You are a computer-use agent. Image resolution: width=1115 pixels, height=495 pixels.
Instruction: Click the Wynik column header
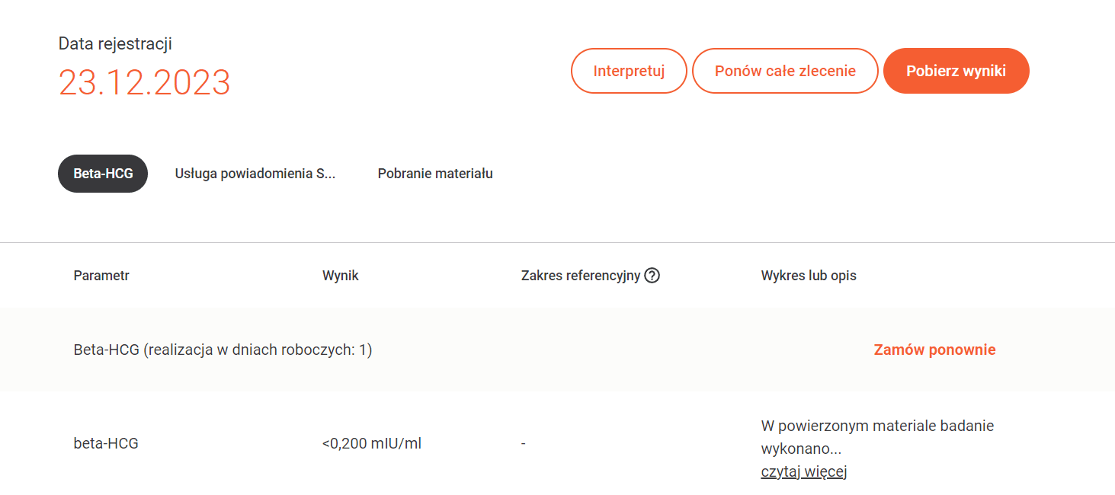(341, 276)
